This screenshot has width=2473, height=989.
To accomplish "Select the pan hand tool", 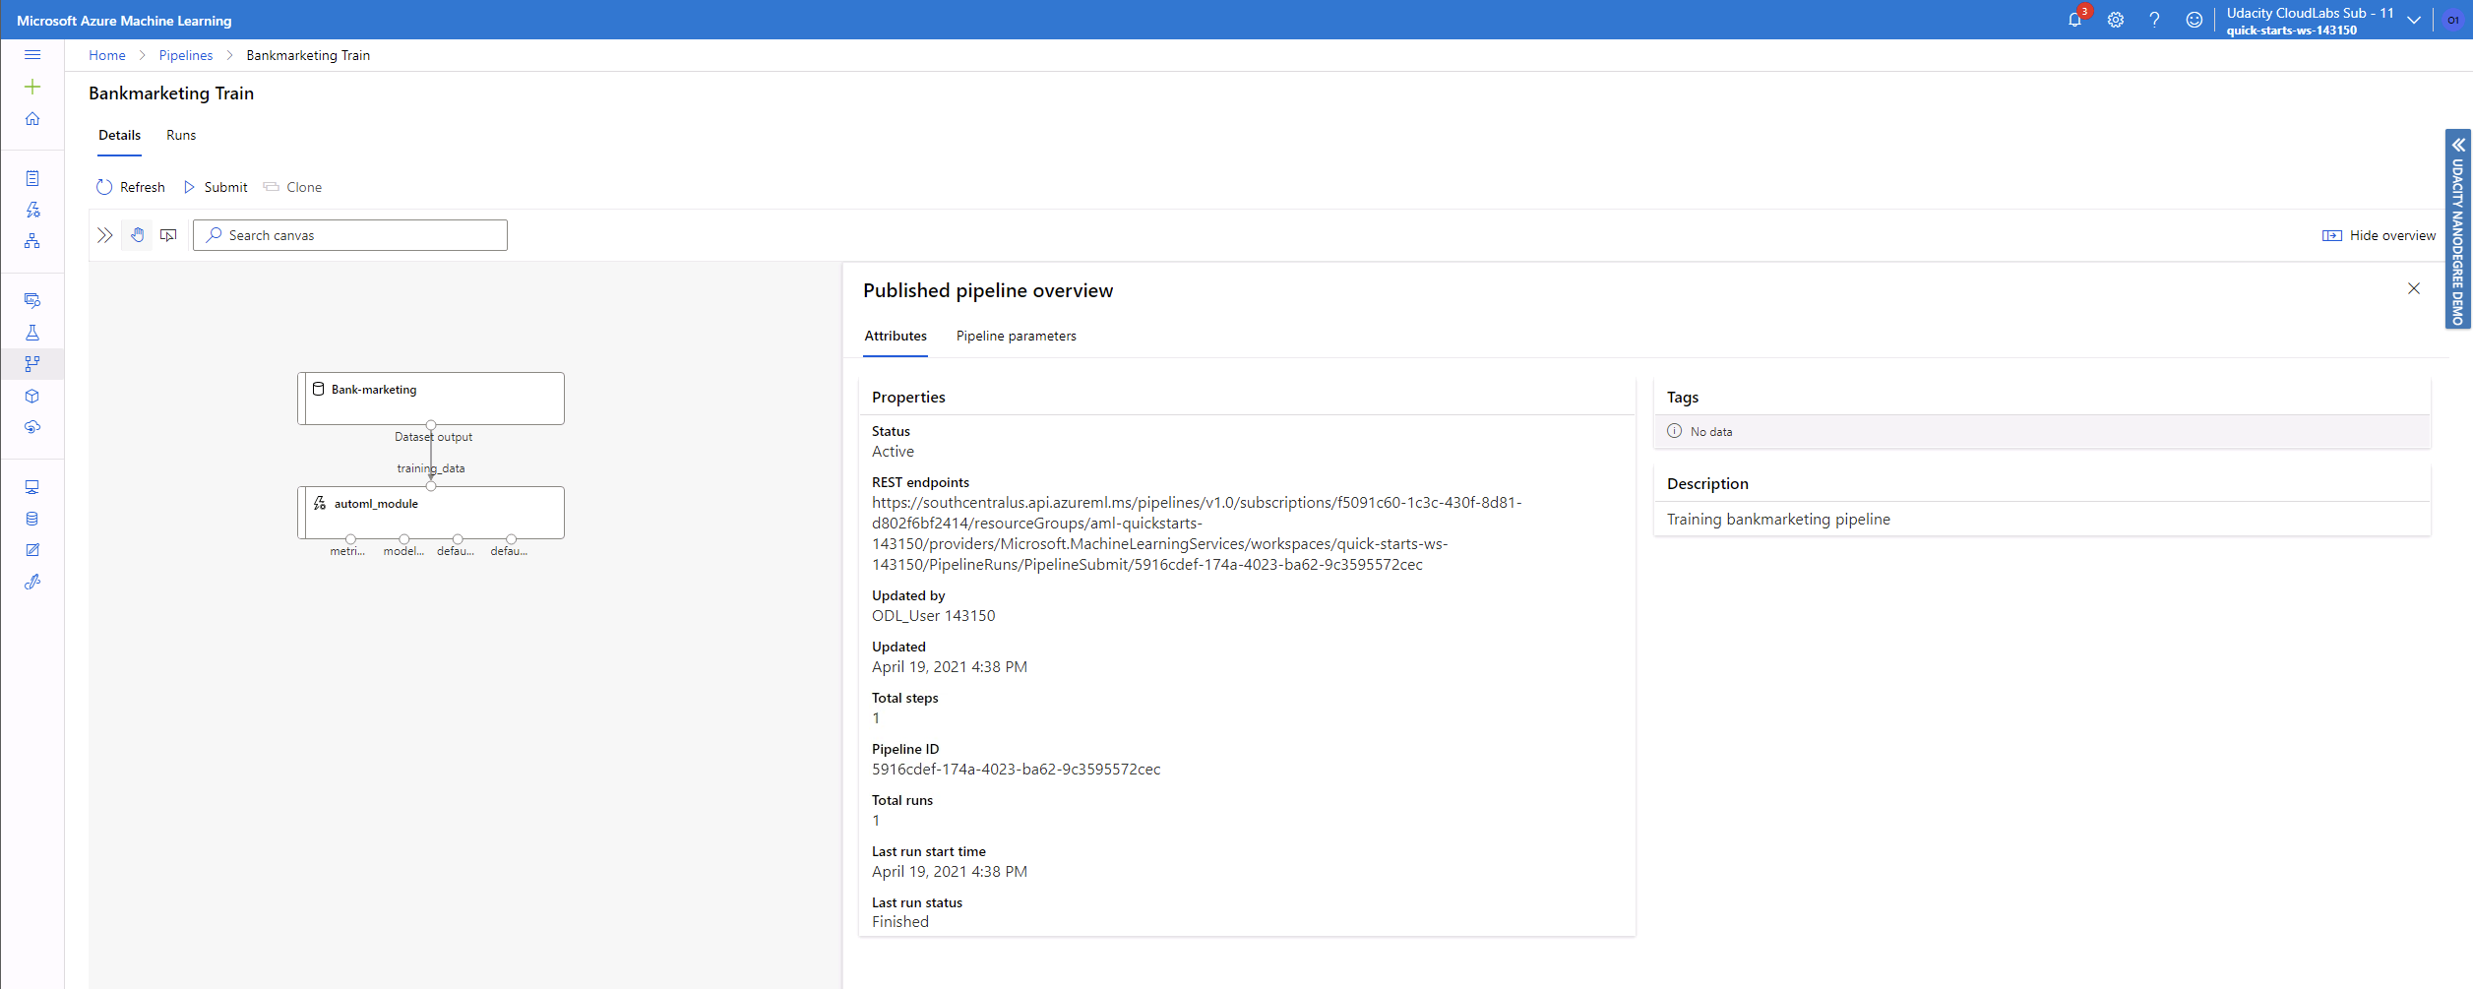I will coord(138,235).
